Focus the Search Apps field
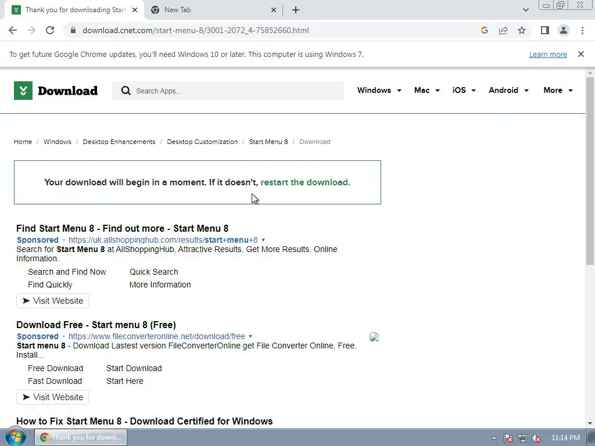The width and height of the screenshot is (595, 446). 228,91
